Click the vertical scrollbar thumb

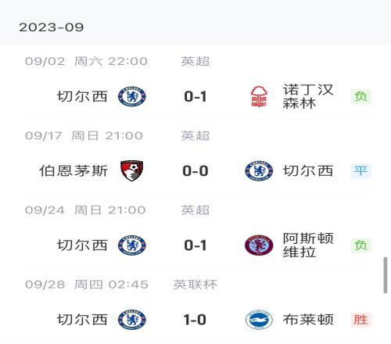click(386, 275)
